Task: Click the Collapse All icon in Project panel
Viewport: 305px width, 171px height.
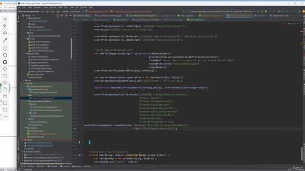Action: click(x=61, y=16)
